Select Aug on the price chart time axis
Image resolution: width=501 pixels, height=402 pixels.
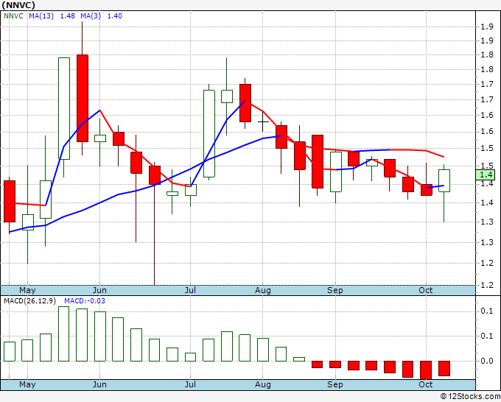(x=262, y=290)
